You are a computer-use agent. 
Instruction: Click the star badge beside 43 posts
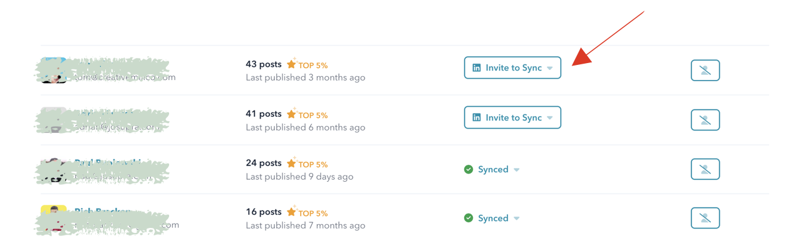tap(291, 64)
